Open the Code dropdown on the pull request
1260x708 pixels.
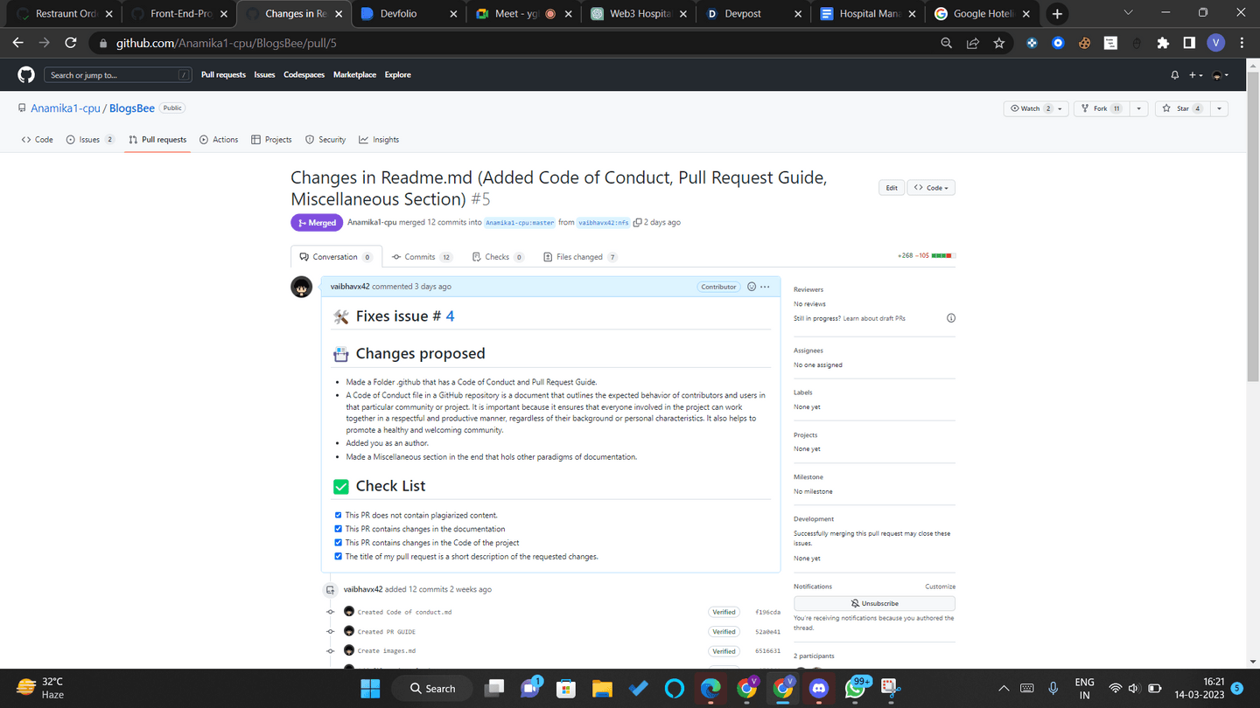click(x=931, y=188)
